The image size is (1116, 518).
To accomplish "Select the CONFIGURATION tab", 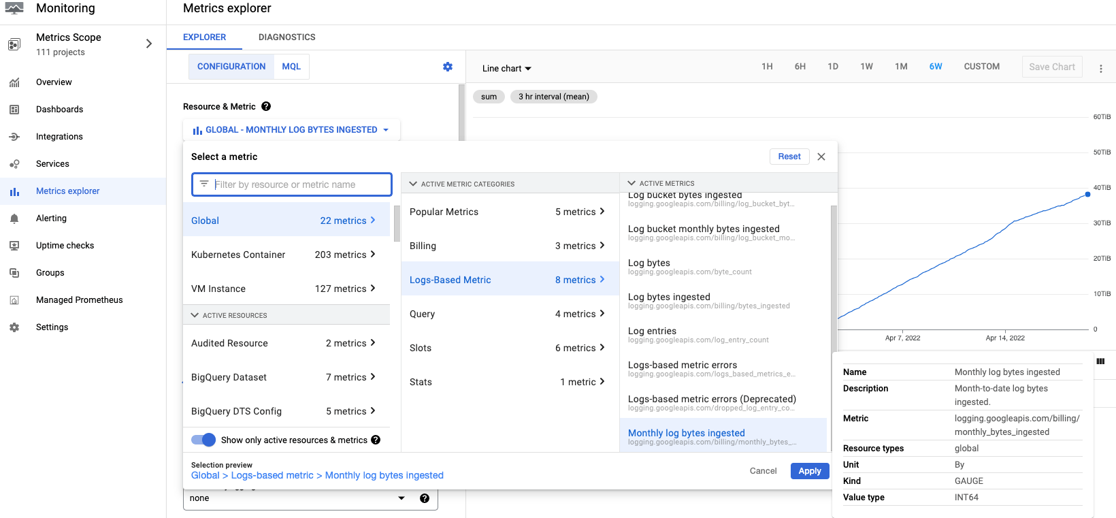I will point(231,67).
